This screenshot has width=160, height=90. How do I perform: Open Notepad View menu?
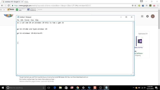pos(32,20)
